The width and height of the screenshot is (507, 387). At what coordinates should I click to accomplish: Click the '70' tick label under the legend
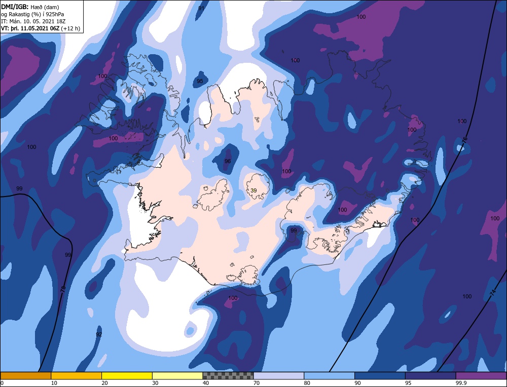(257, 383)
